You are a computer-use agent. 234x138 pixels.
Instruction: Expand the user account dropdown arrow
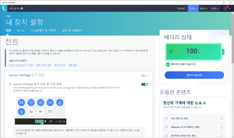click(230, 9)
